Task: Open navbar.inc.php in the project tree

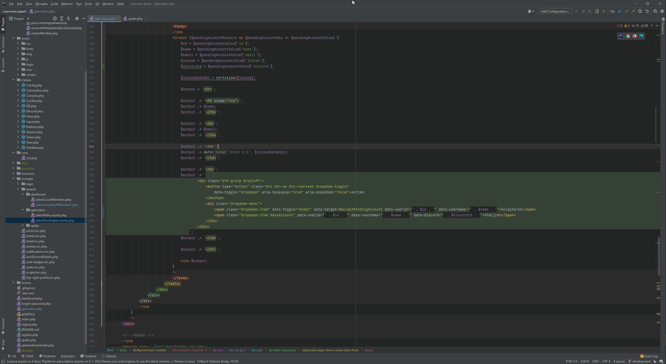Action: (x=36, y=246)
